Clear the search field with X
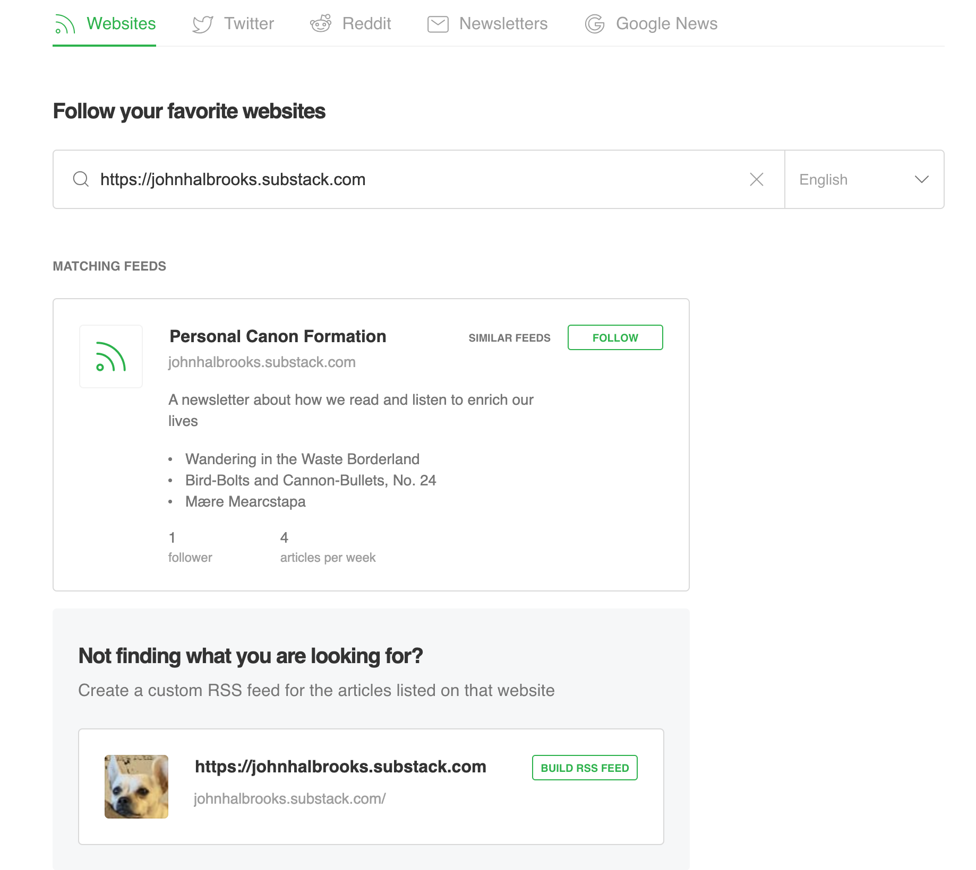Viewport: 976px width, 870px height. tap(757, 179)
